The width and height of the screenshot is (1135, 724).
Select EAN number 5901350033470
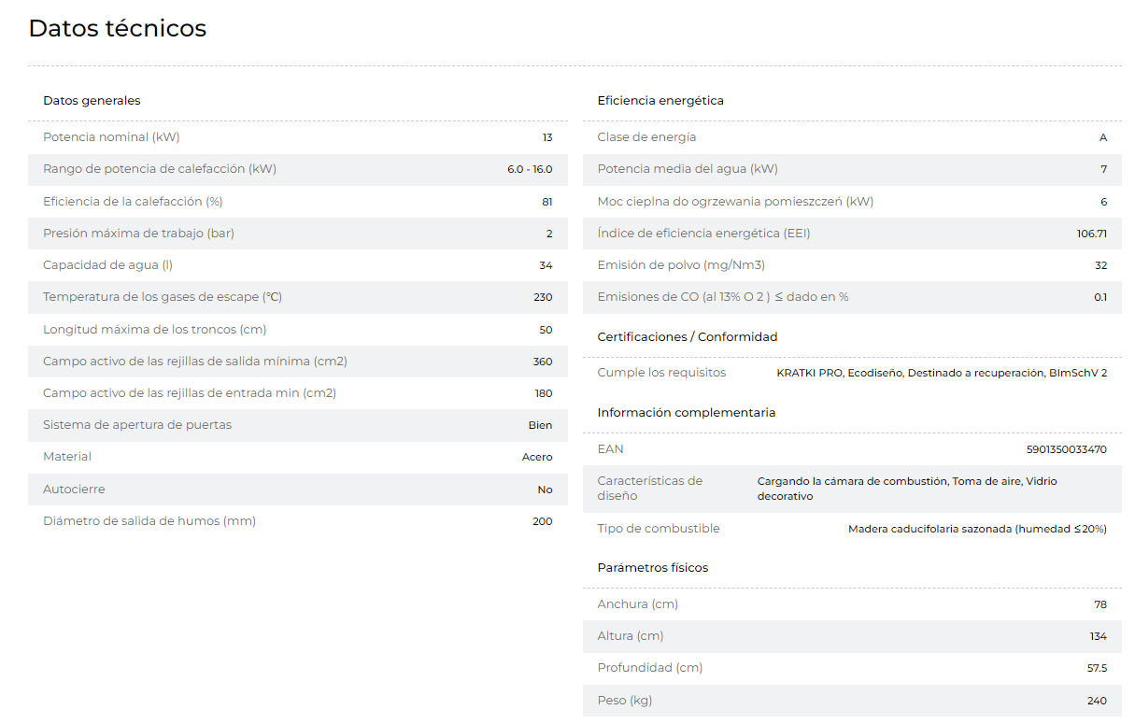(x=1067, y=449)
